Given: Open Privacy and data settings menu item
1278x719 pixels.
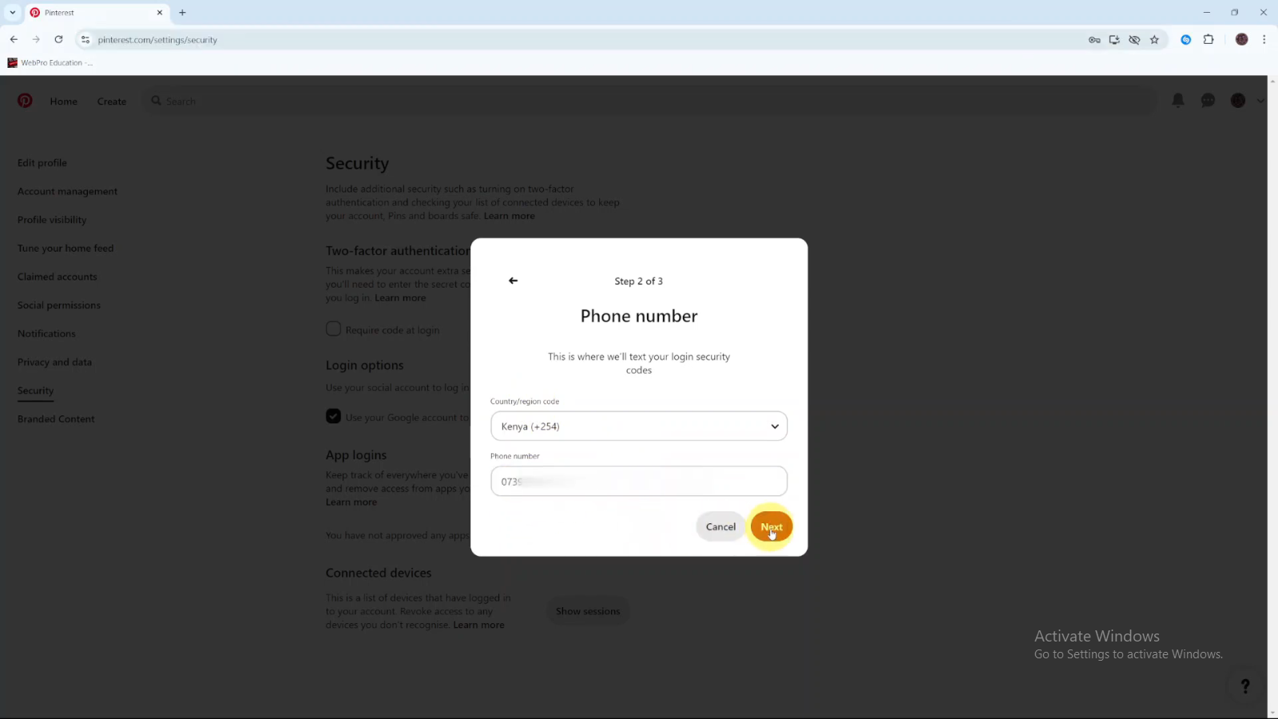Looking at the screenshot, I should tap(54, 362).
